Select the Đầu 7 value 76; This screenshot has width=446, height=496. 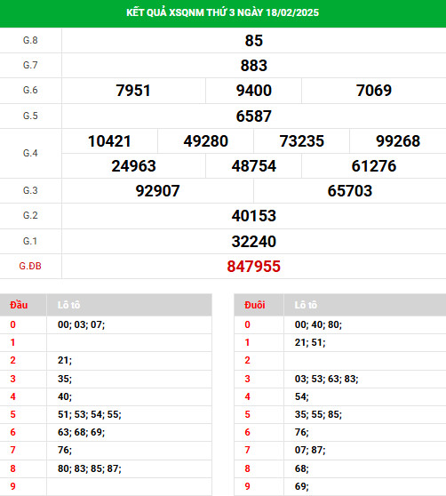65,450
